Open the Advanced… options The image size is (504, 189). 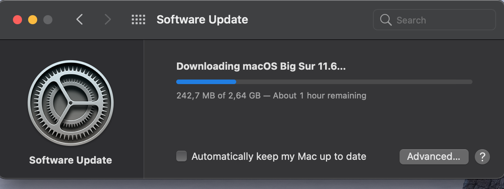coord(434,156)
